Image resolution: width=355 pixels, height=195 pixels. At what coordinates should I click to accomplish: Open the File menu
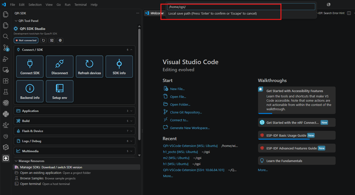click(x=13, y=5)
